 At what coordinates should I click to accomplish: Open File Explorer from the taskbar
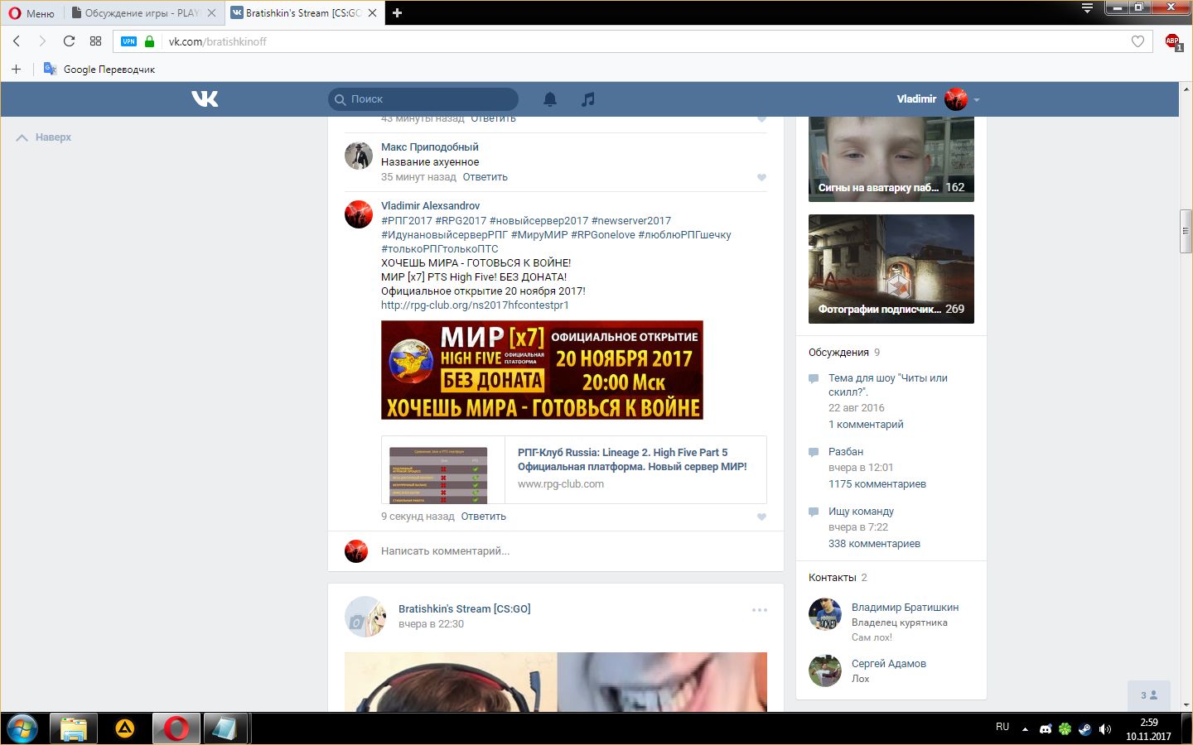(74, 729)
